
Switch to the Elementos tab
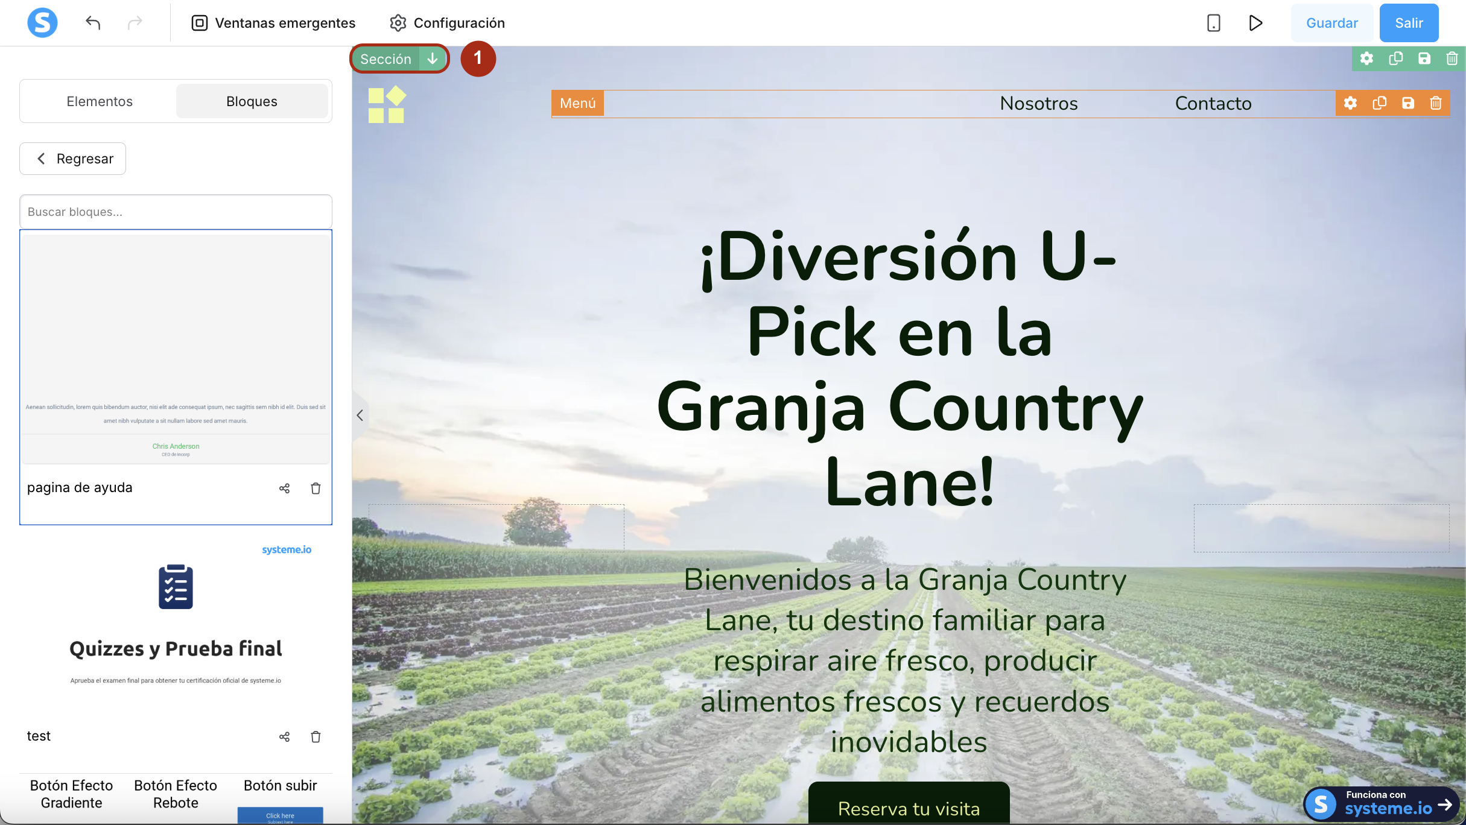pos(100,101)
